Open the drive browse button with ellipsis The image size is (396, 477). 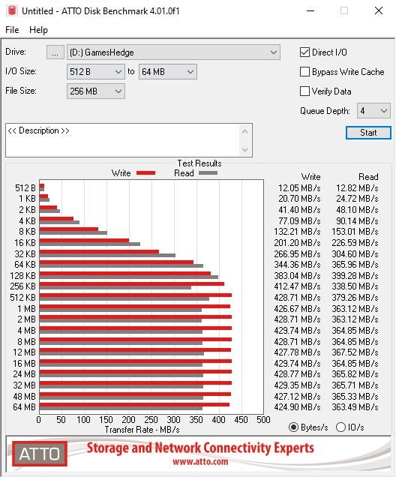click(55, 52)
